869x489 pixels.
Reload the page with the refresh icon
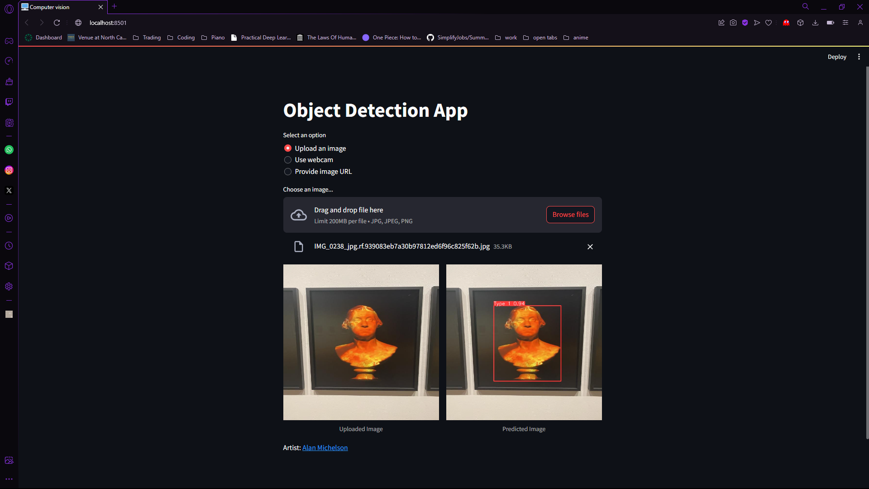(57, 23)
